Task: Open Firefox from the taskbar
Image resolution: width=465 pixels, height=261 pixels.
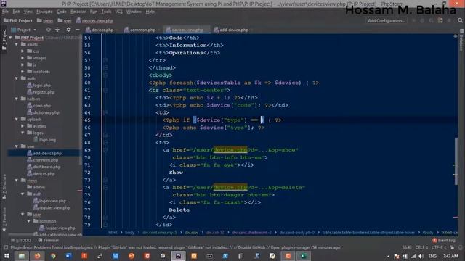Action: [37, 256]
